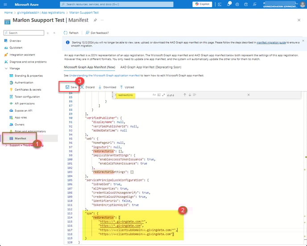Image resolution: width=307 pixels, height=246 pixels.
Task: Pin the Manifest blade
Action: tap(95, 20)
